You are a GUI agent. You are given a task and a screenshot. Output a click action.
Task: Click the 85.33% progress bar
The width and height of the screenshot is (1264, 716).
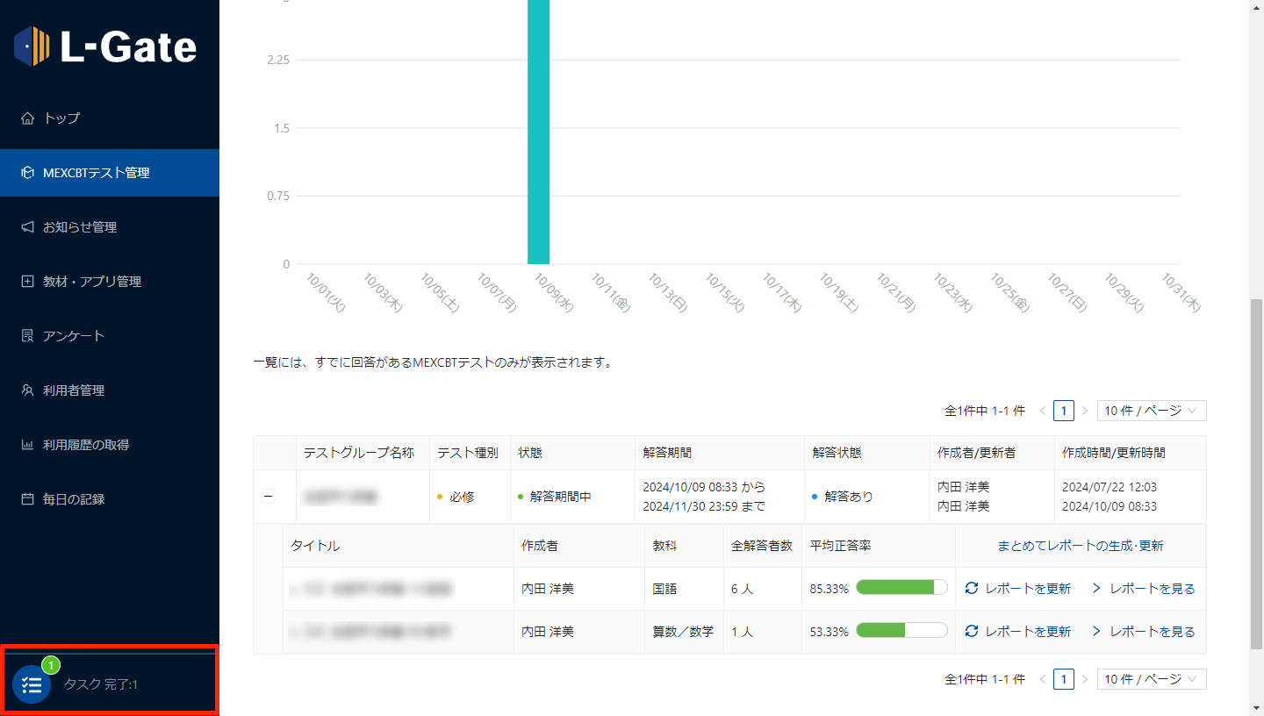901,589
